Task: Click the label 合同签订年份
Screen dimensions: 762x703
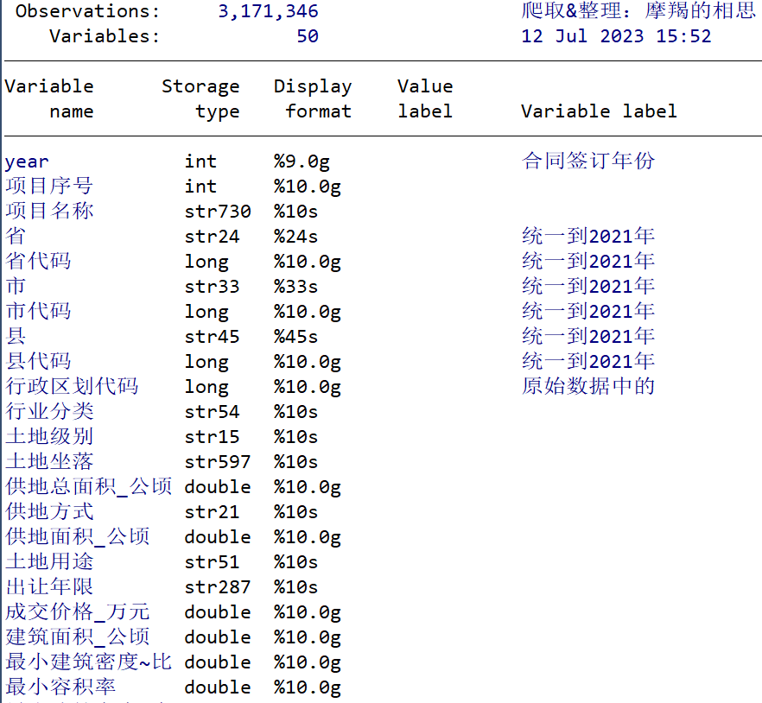Action: [588, 161]
